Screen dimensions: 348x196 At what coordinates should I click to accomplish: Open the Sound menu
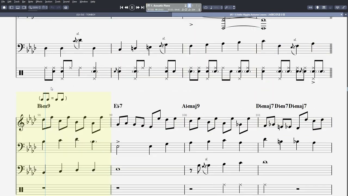[x=66, y=2]
